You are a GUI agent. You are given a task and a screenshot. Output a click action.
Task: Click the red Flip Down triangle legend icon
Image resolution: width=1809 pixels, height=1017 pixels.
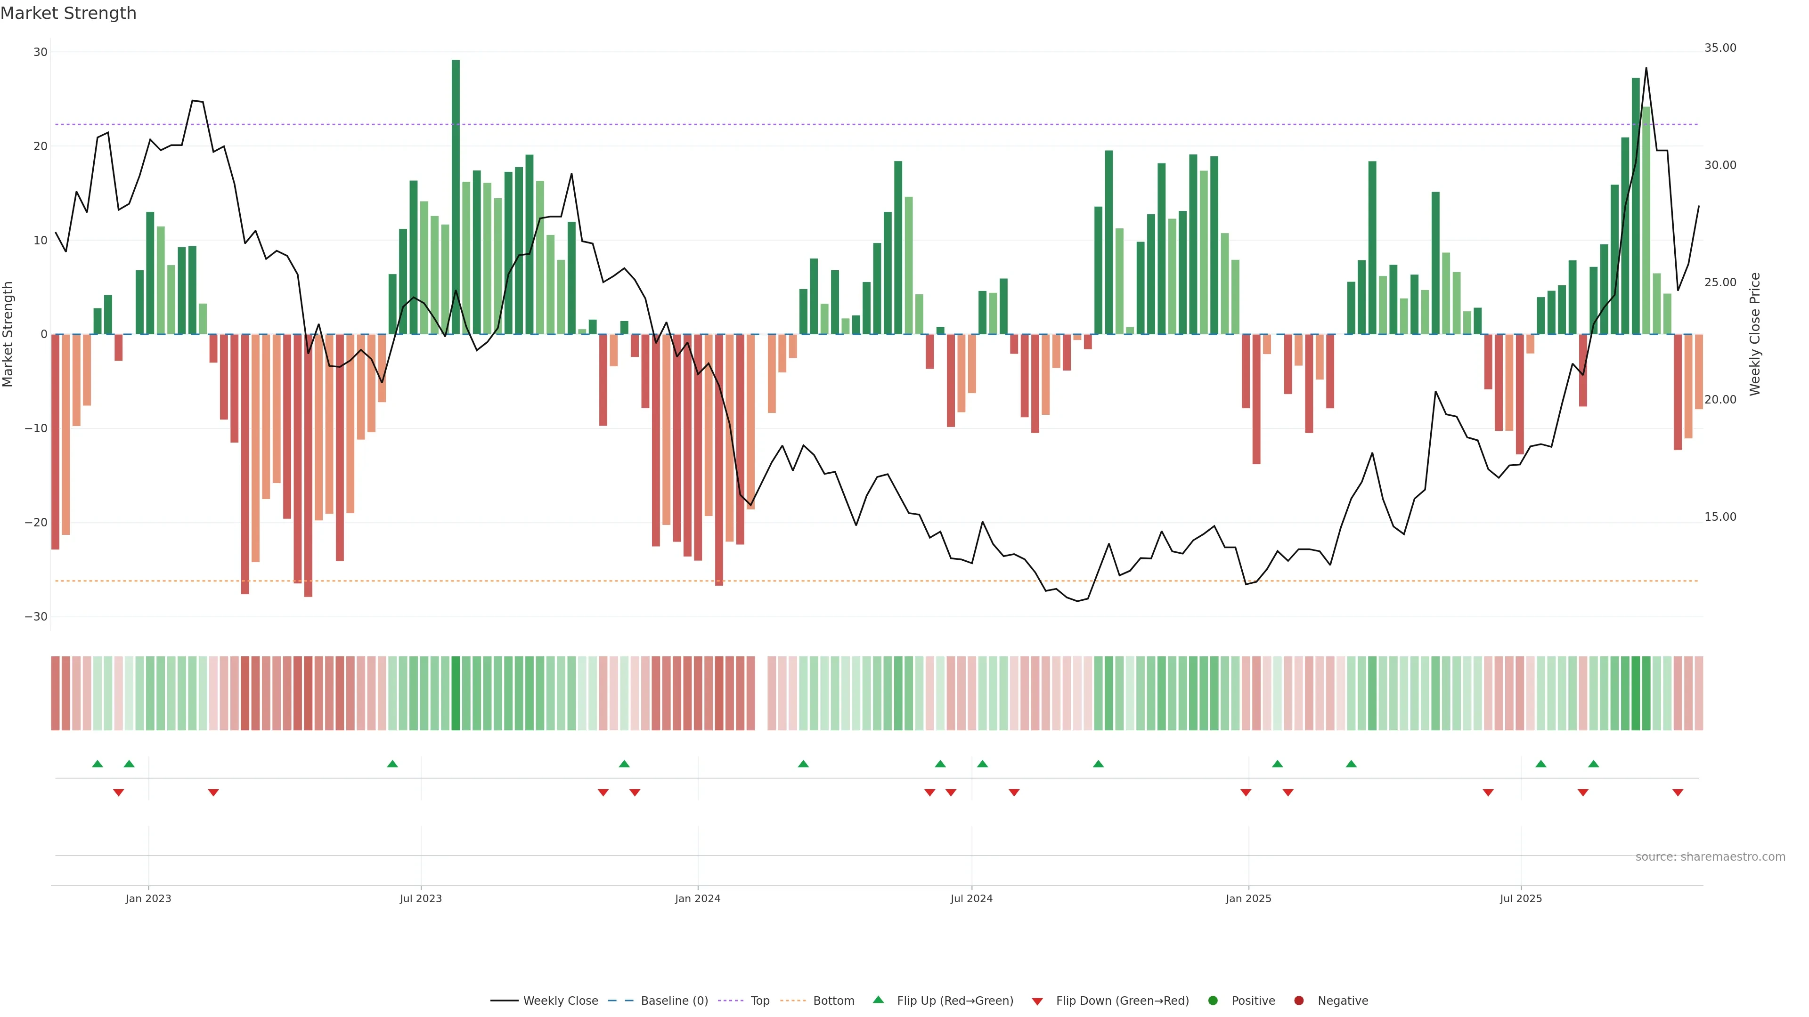coord(1037,1001)
